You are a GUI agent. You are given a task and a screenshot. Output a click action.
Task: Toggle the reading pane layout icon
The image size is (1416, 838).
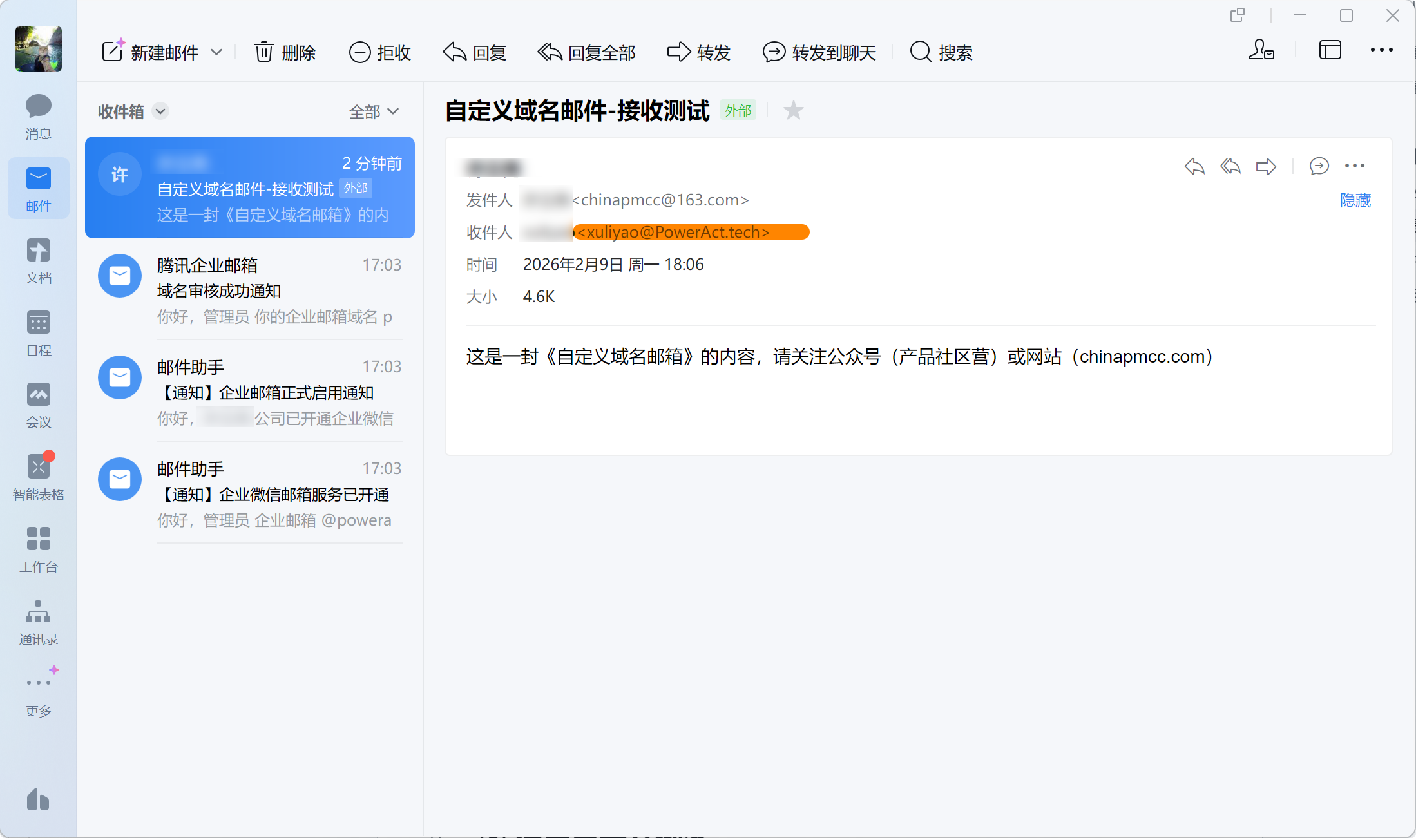tap(1330, 50)
